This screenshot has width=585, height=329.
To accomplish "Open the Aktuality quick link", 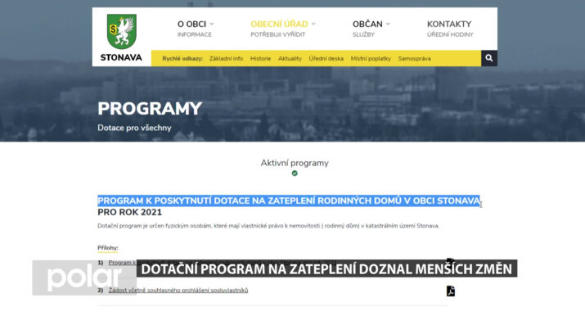I will [x=290, y=59].
